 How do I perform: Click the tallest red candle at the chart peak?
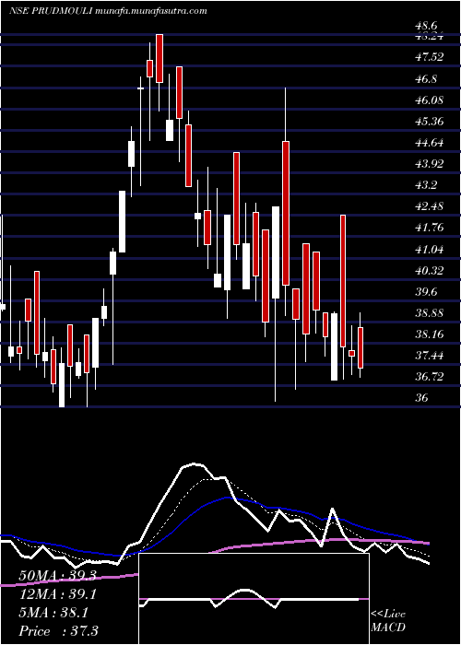(x=160, y=58)
